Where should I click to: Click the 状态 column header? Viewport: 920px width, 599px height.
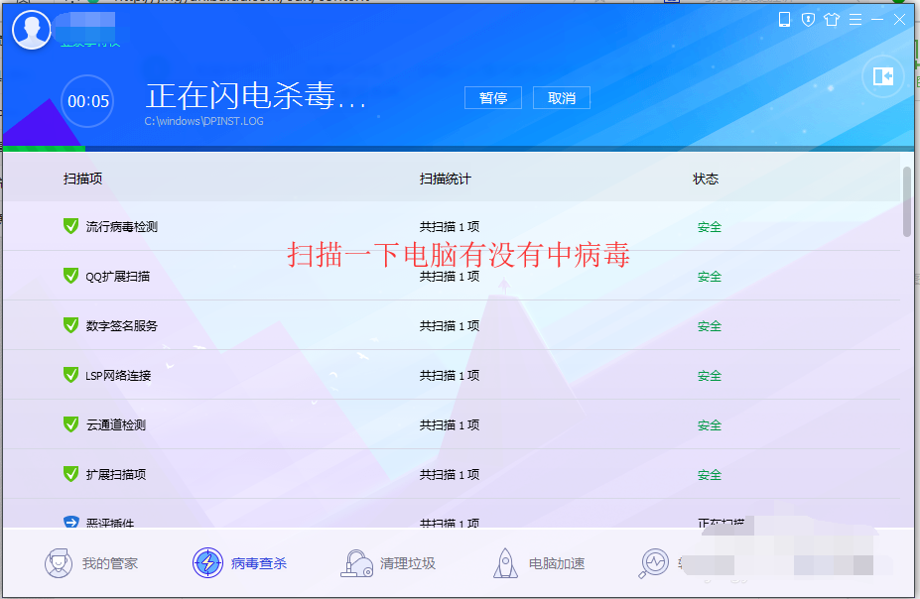[706, 179]
